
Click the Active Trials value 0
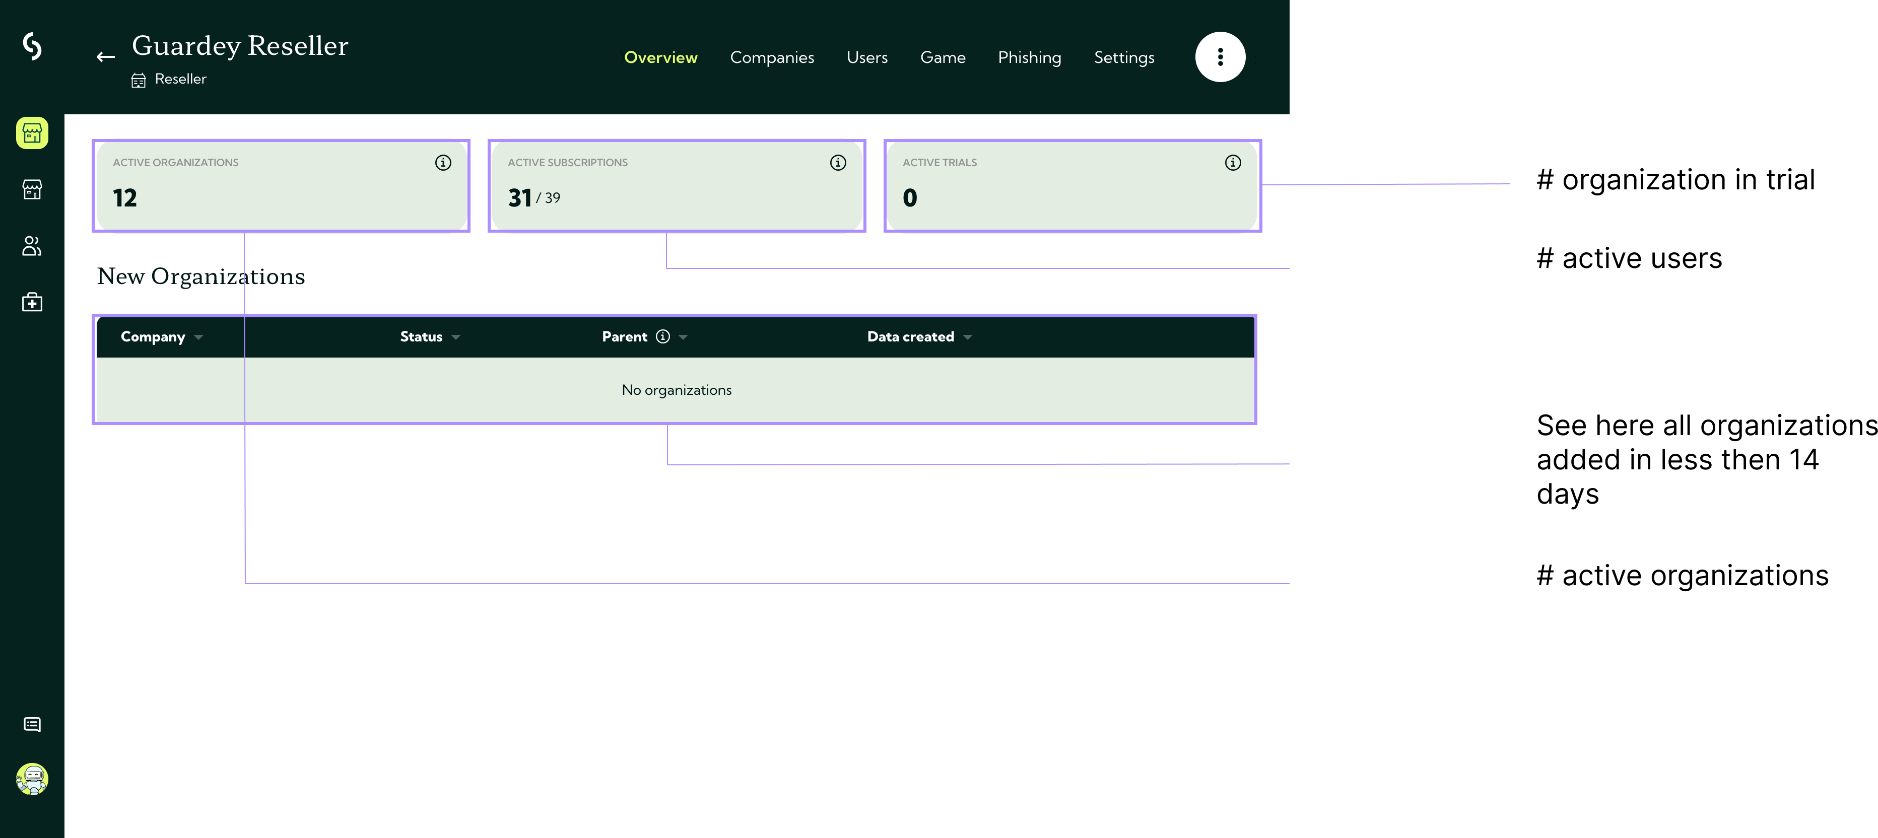click(910, 198)
